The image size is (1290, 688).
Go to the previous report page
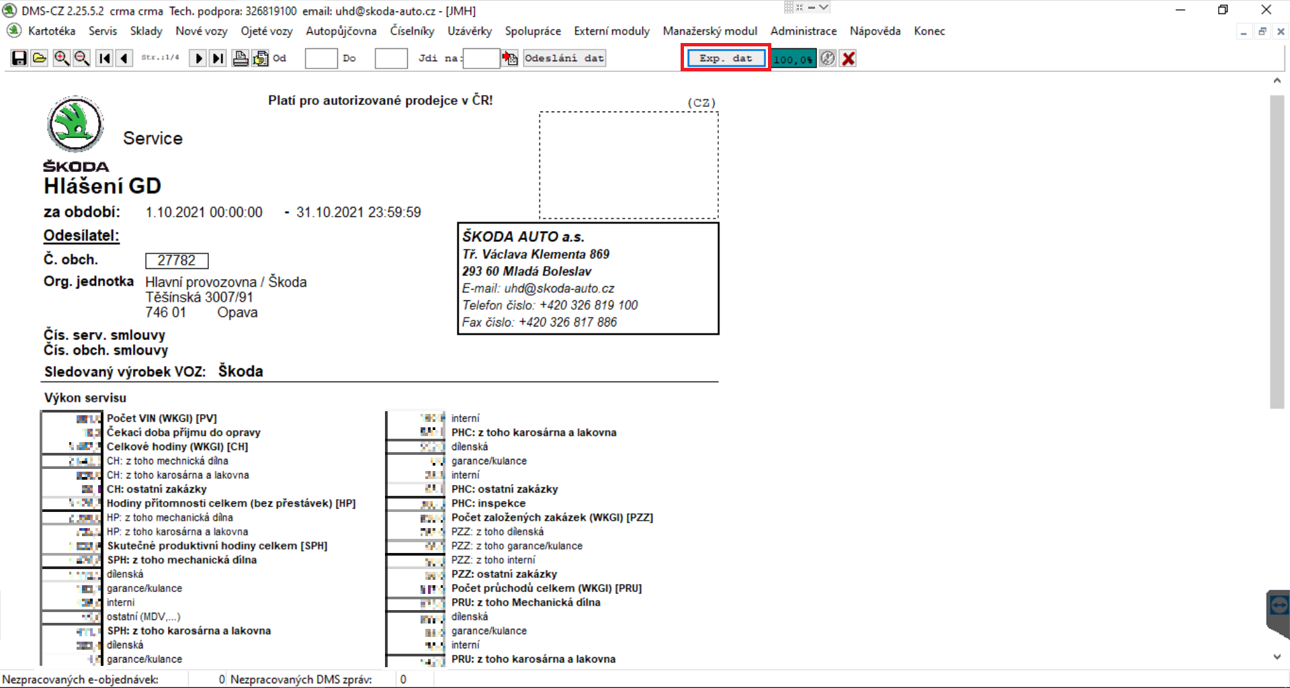pyautogui.click(x=124, y=58)
